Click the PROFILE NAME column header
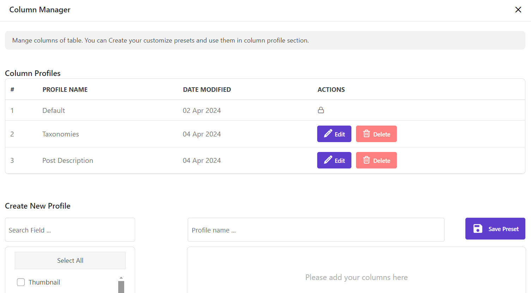This screenshot has width=531, height=293. point(65,90)
